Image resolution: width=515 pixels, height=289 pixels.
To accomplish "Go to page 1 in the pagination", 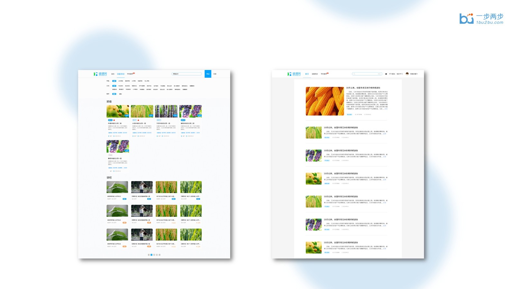I will (x=151, y=255).
